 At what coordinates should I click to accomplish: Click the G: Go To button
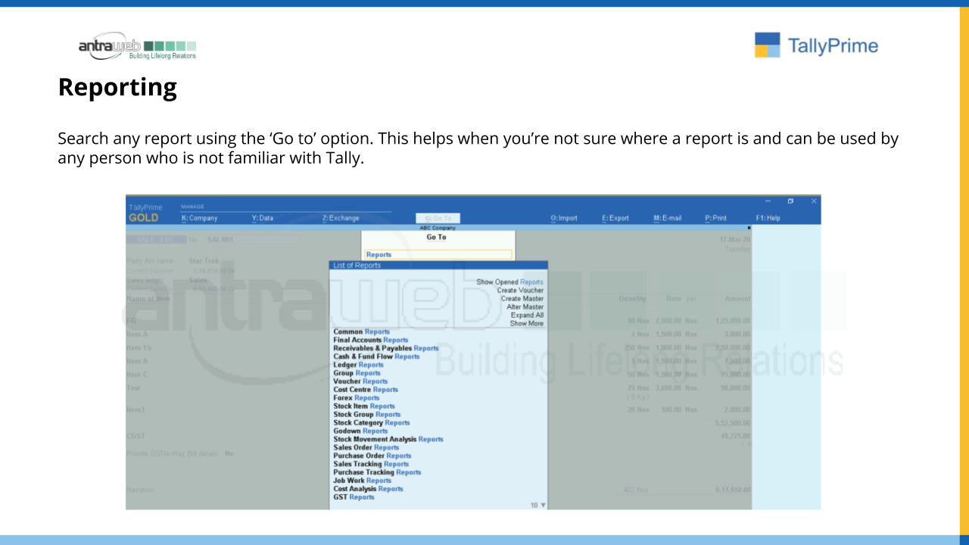point(438,218)
